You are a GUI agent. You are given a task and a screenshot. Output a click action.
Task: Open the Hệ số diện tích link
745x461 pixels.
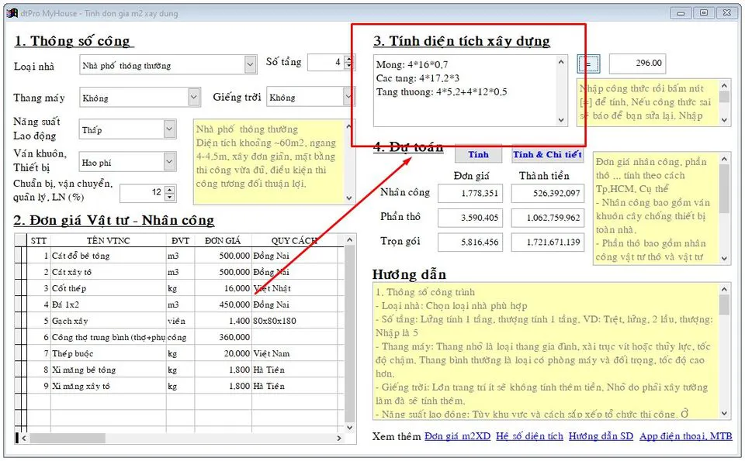click(x=529, y=436)
